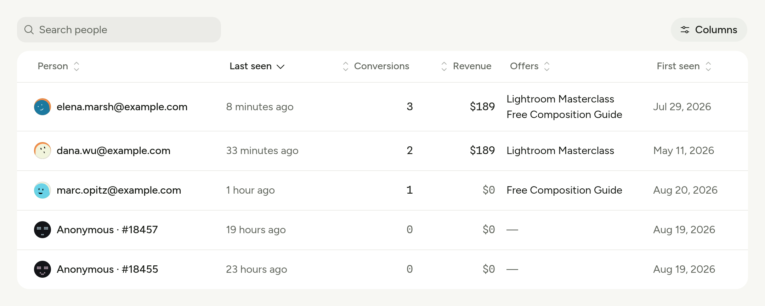
Task: Click the conversions value 1 for marc.opitz
Action: [x=410, y=190]
